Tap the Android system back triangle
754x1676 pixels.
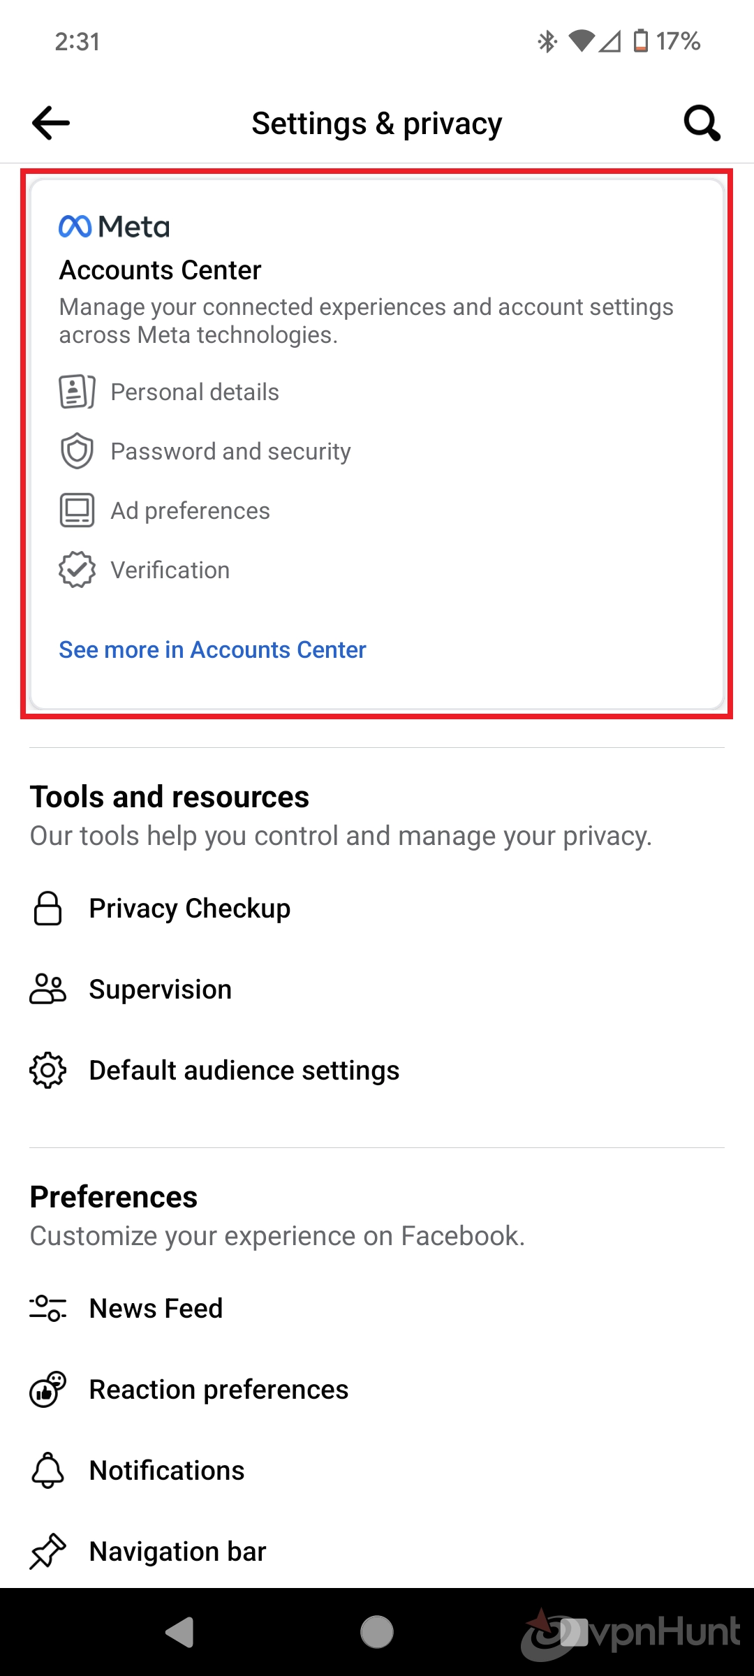(180, 1632)
